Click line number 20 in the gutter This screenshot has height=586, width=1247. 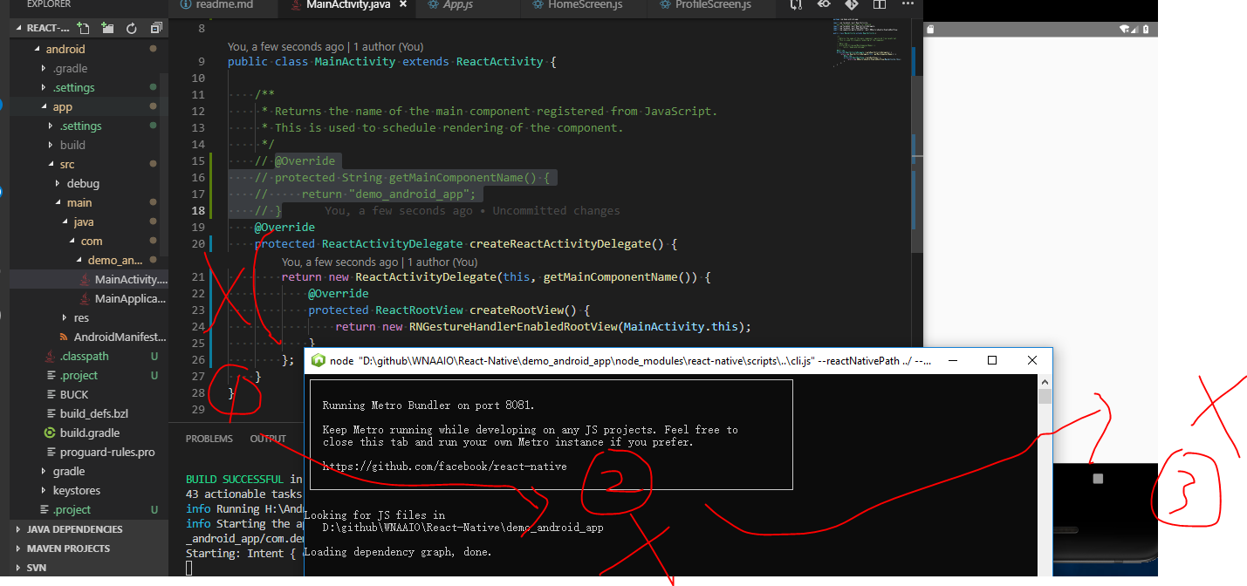coord(197,244)
